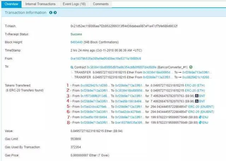The width and height of the screenshot is (226, 161).
Task: Open BNT token link to 0xf3ed5b15618494 row
Action: tap(202, 101)
